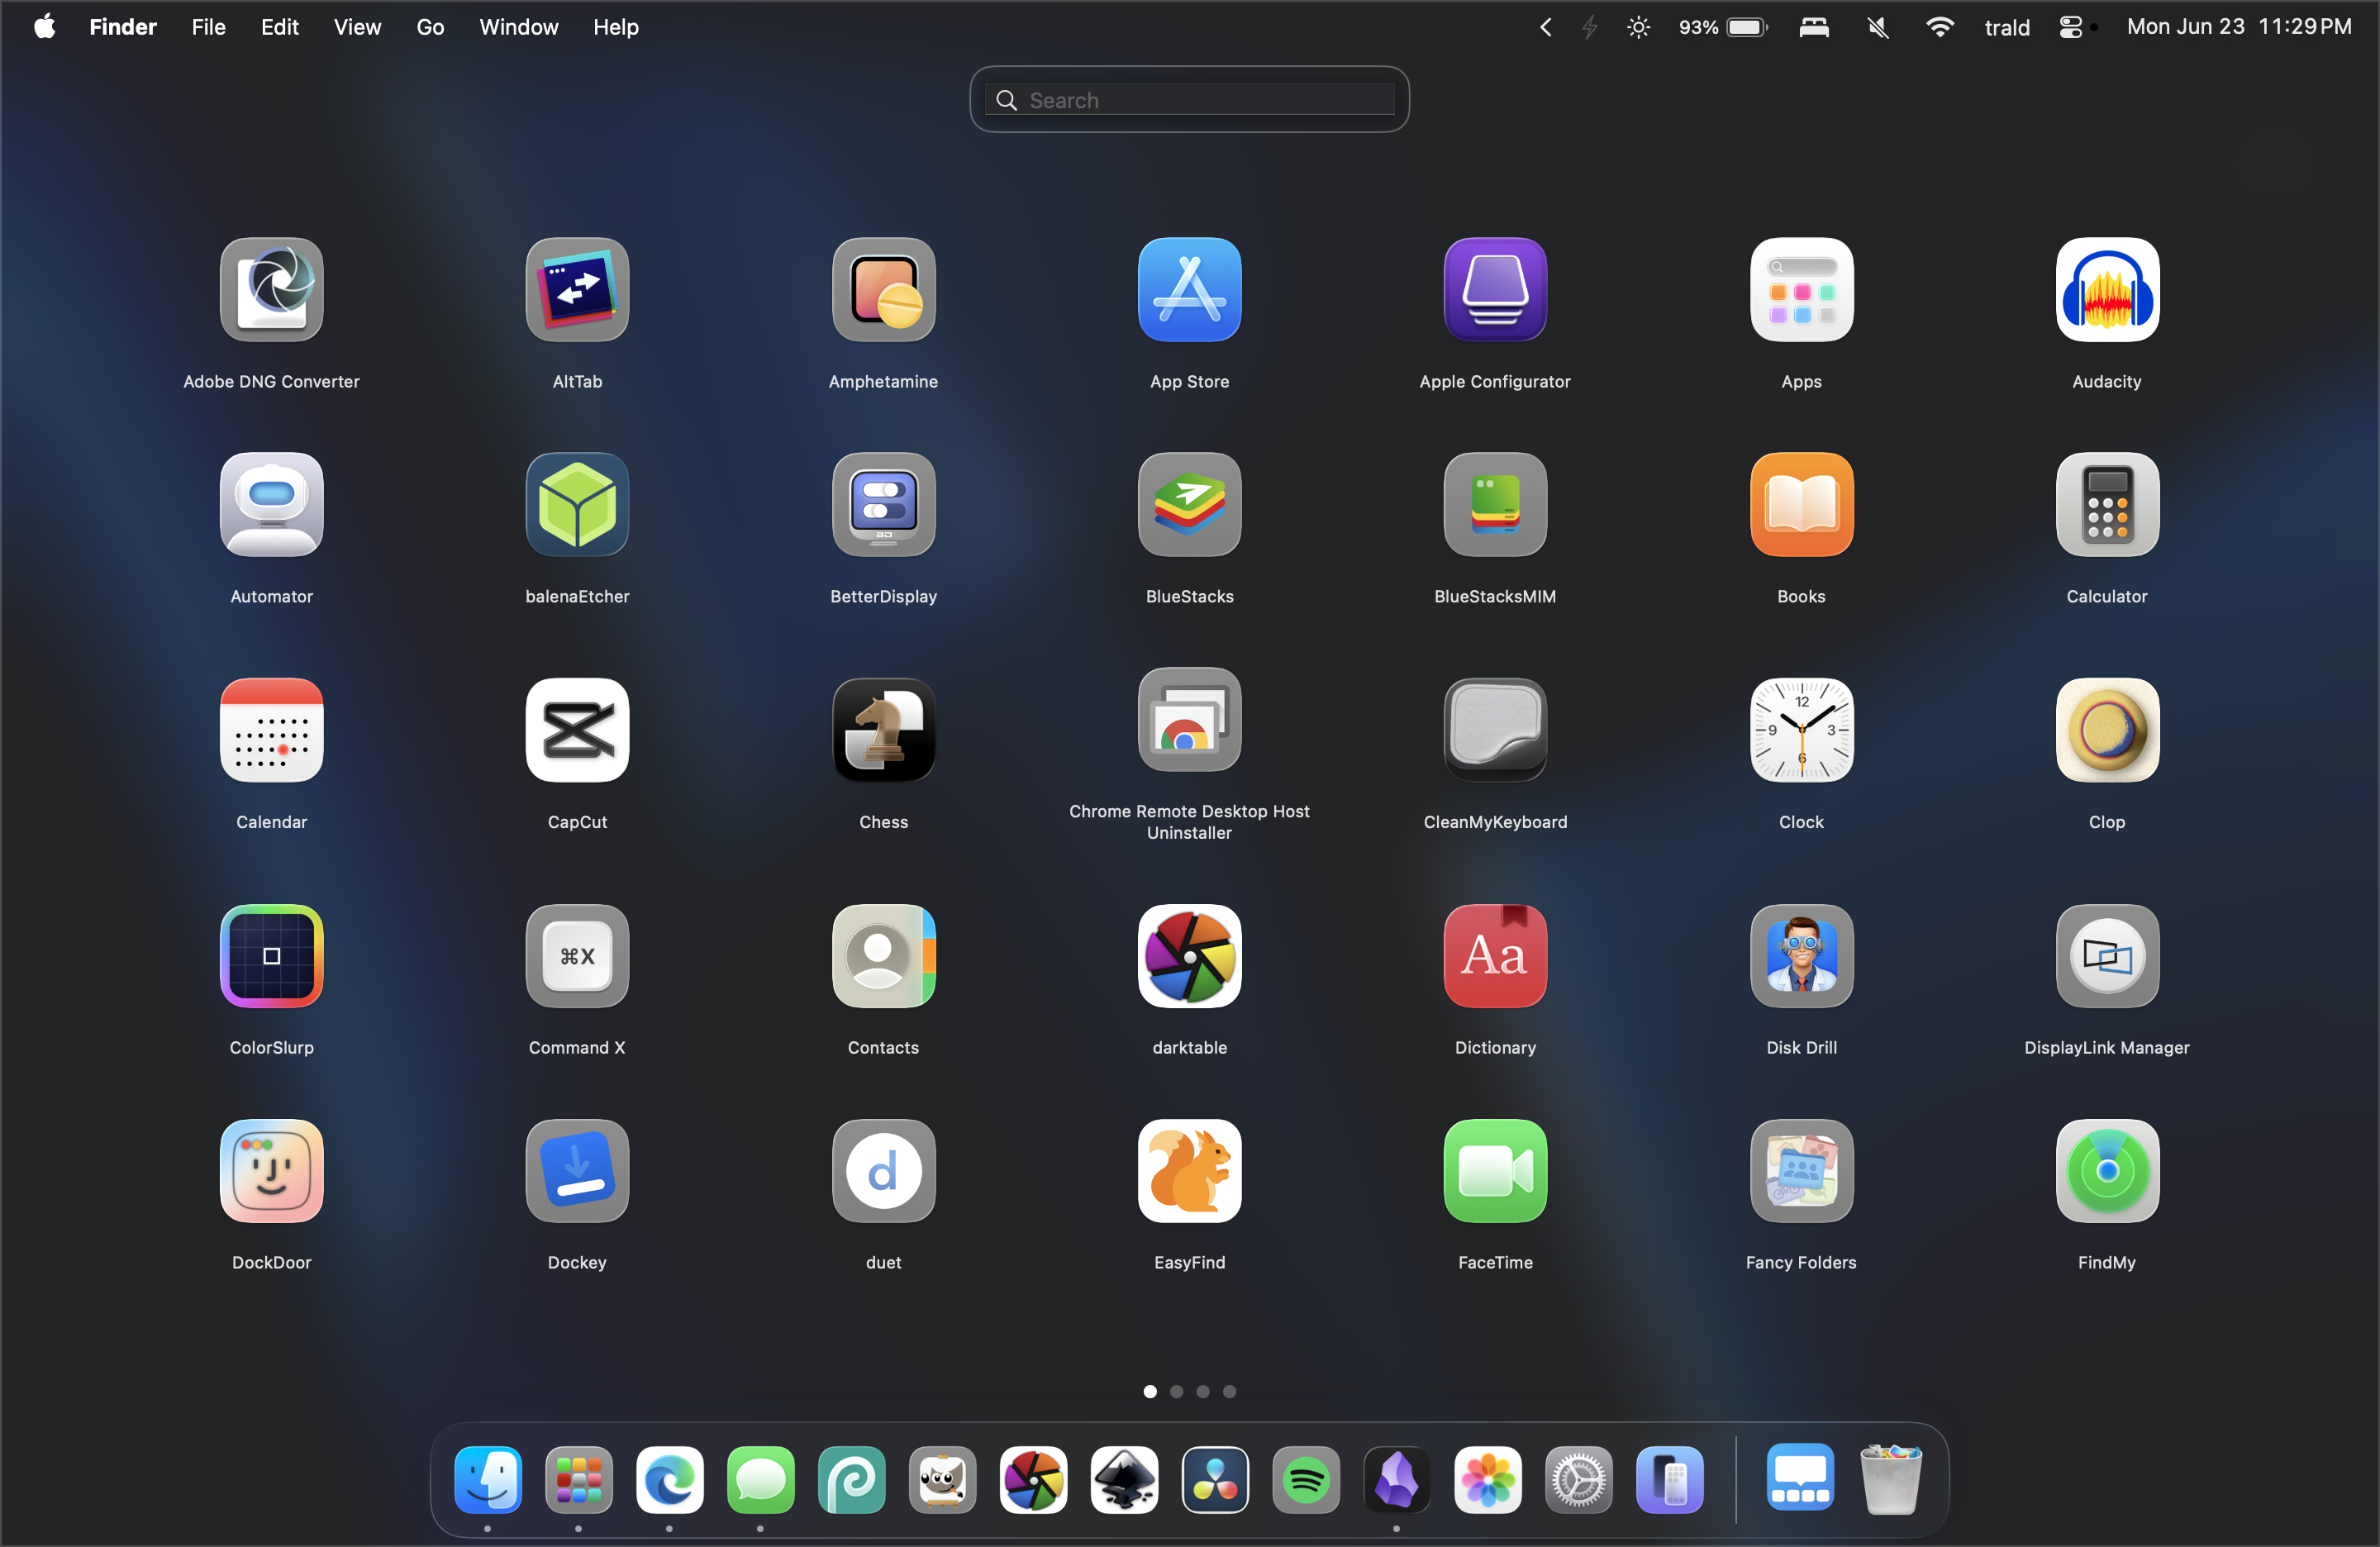Open the darktable application
This screenshot has height=1547, width=2380.
[1189, 956]
